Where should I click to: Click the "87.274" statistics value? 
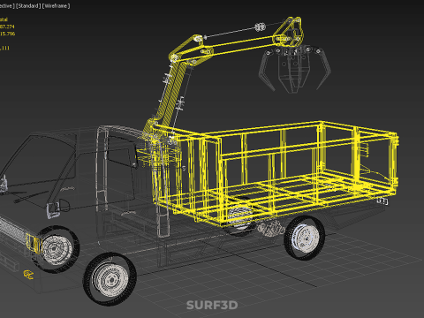7,26
